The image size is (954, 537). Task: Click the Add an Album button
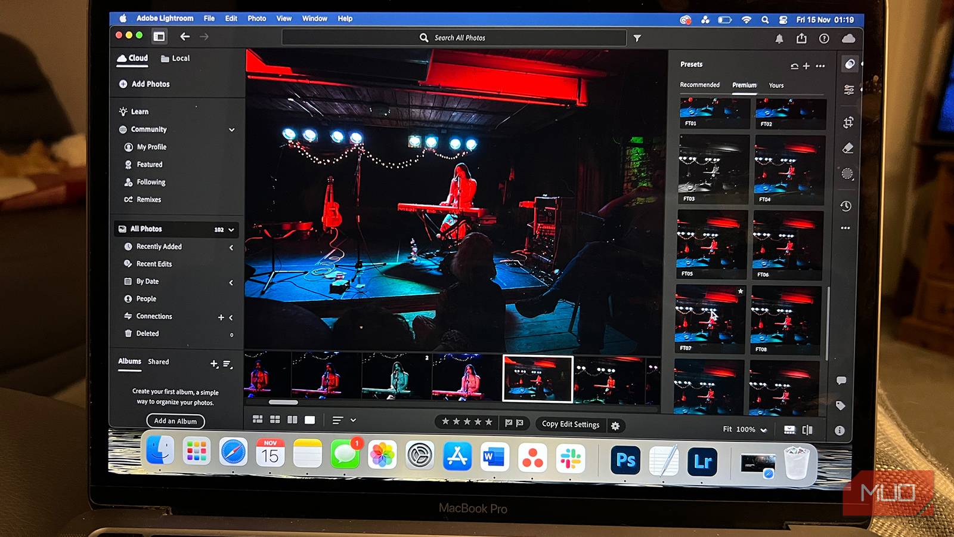coord(175,421)
